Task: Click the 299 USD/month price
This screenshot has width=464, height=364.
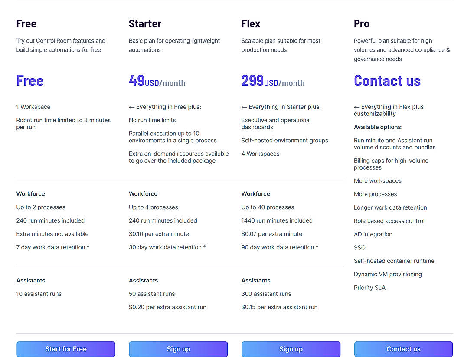Action: pos(273,81)
